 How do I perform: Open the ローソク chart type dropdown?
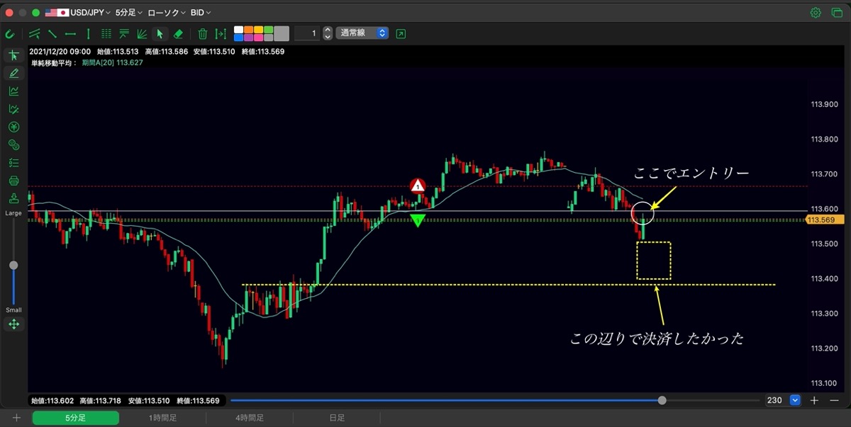pyautogui.click(x=167, y=13)
